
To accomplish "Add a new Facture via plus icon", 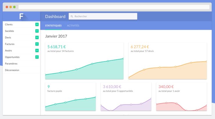I will click(37, 44).
